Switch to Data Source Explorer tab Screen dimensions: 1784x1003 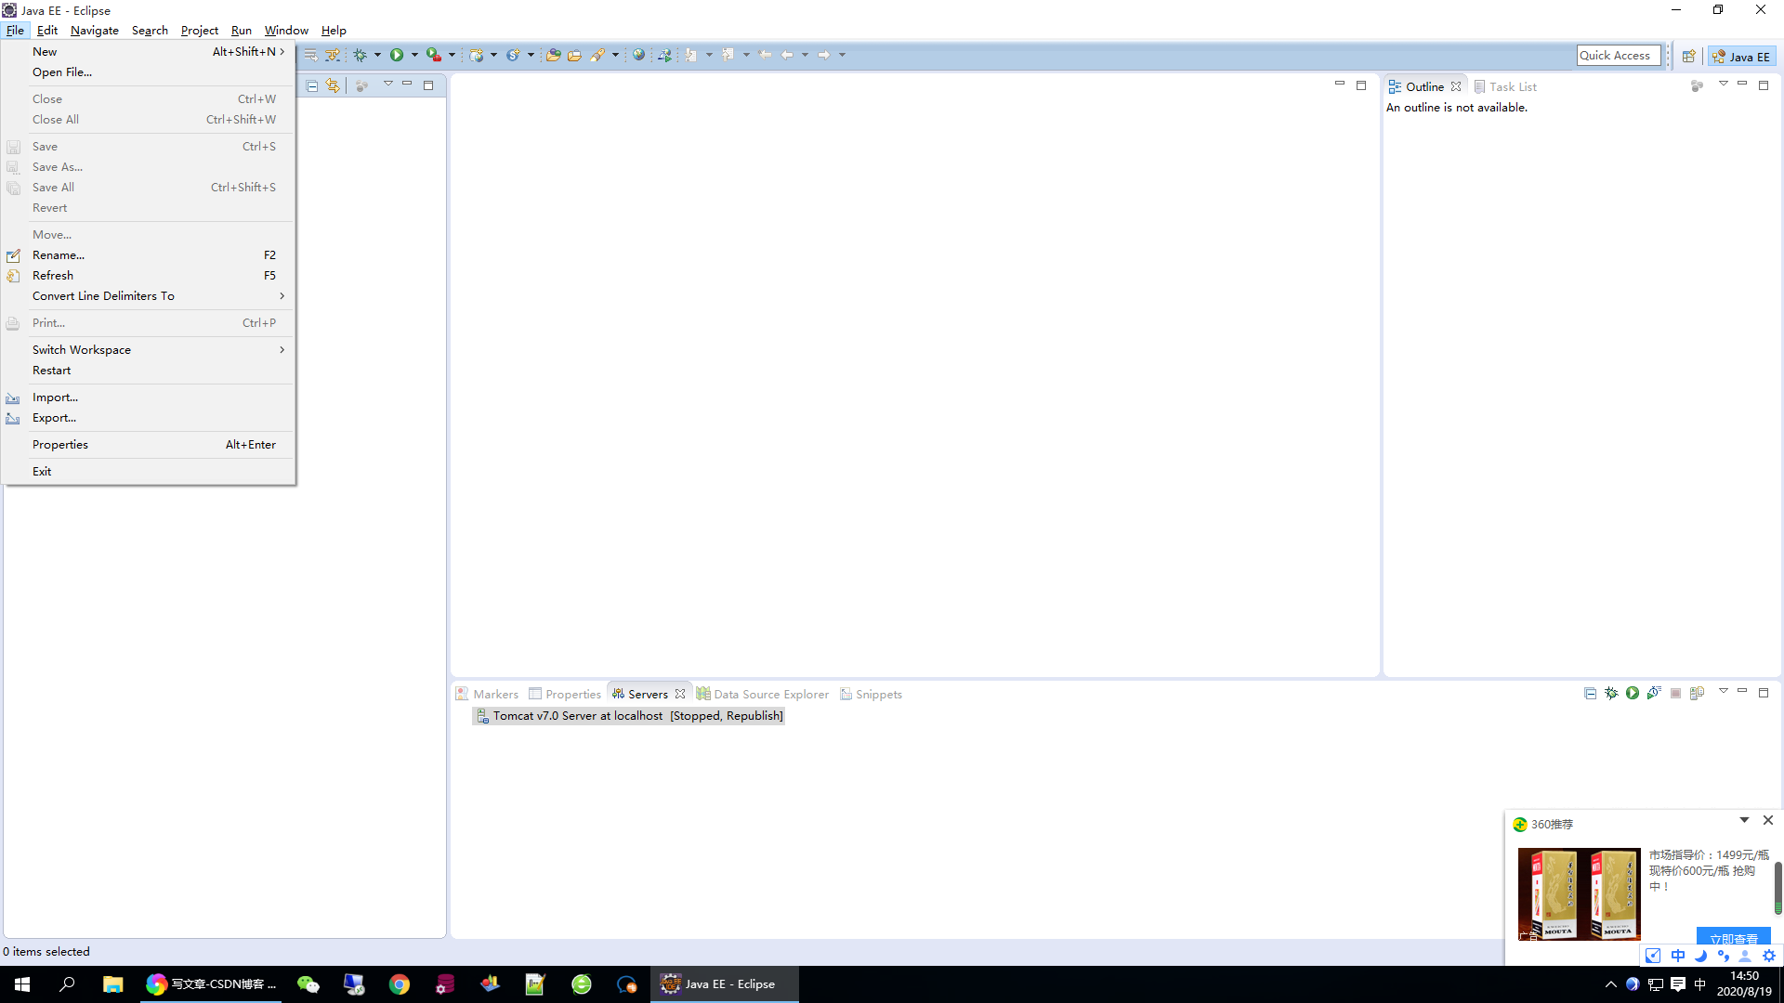tap(770, 695)
